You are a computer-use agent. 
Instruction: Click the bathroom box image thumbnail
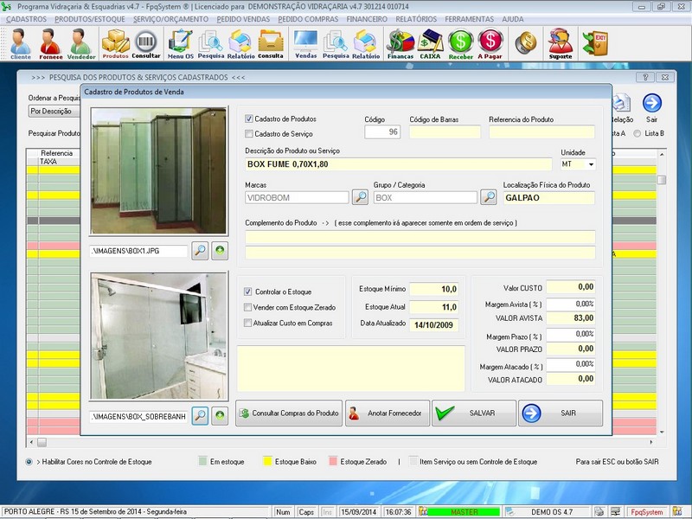click(x=159, y=336)
